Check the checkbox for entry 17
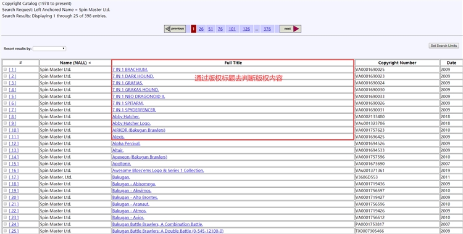Screen dimensions: 463x234 click(5, 177)
